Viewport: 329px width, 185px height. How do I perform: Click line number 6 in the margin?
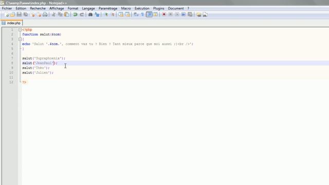click(x=12, y=53)
